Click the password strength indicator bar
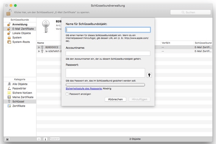This screenshot has height=144, width=216. [105, 85]
